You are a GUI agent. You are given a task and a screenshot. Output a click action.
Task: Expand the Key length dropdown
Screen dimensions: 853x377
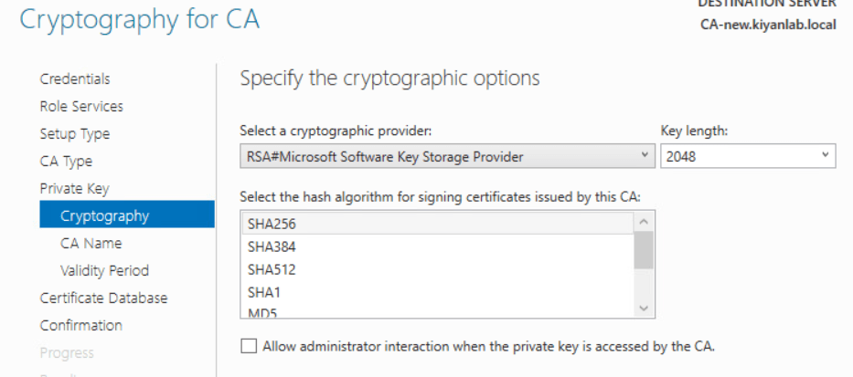coord(748,157)
